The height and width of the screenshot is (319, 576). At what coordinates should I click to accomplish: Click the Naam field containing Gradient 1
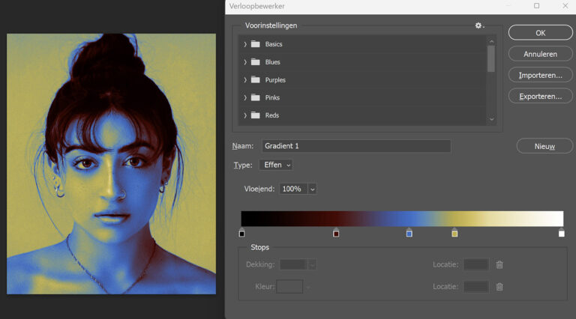[x=355, y=146]
